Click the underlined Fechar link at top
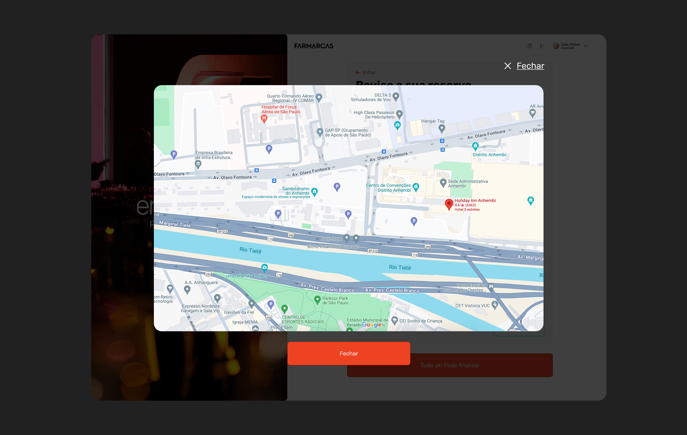Image resolution: width=687 pixels, height=435 pixels. [x=530, y=66]
